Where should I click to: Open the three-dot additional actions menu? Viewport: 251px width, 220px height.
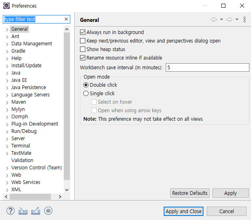[x=245, y=19]
